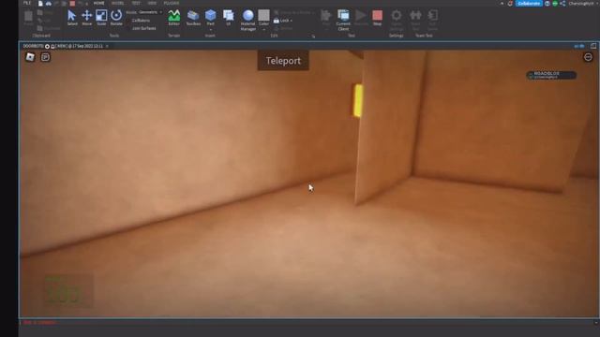Switch to the MODEL ribbon tab
Screen dimensions: 600x337
pyautogui.click(x=117, y=3)
